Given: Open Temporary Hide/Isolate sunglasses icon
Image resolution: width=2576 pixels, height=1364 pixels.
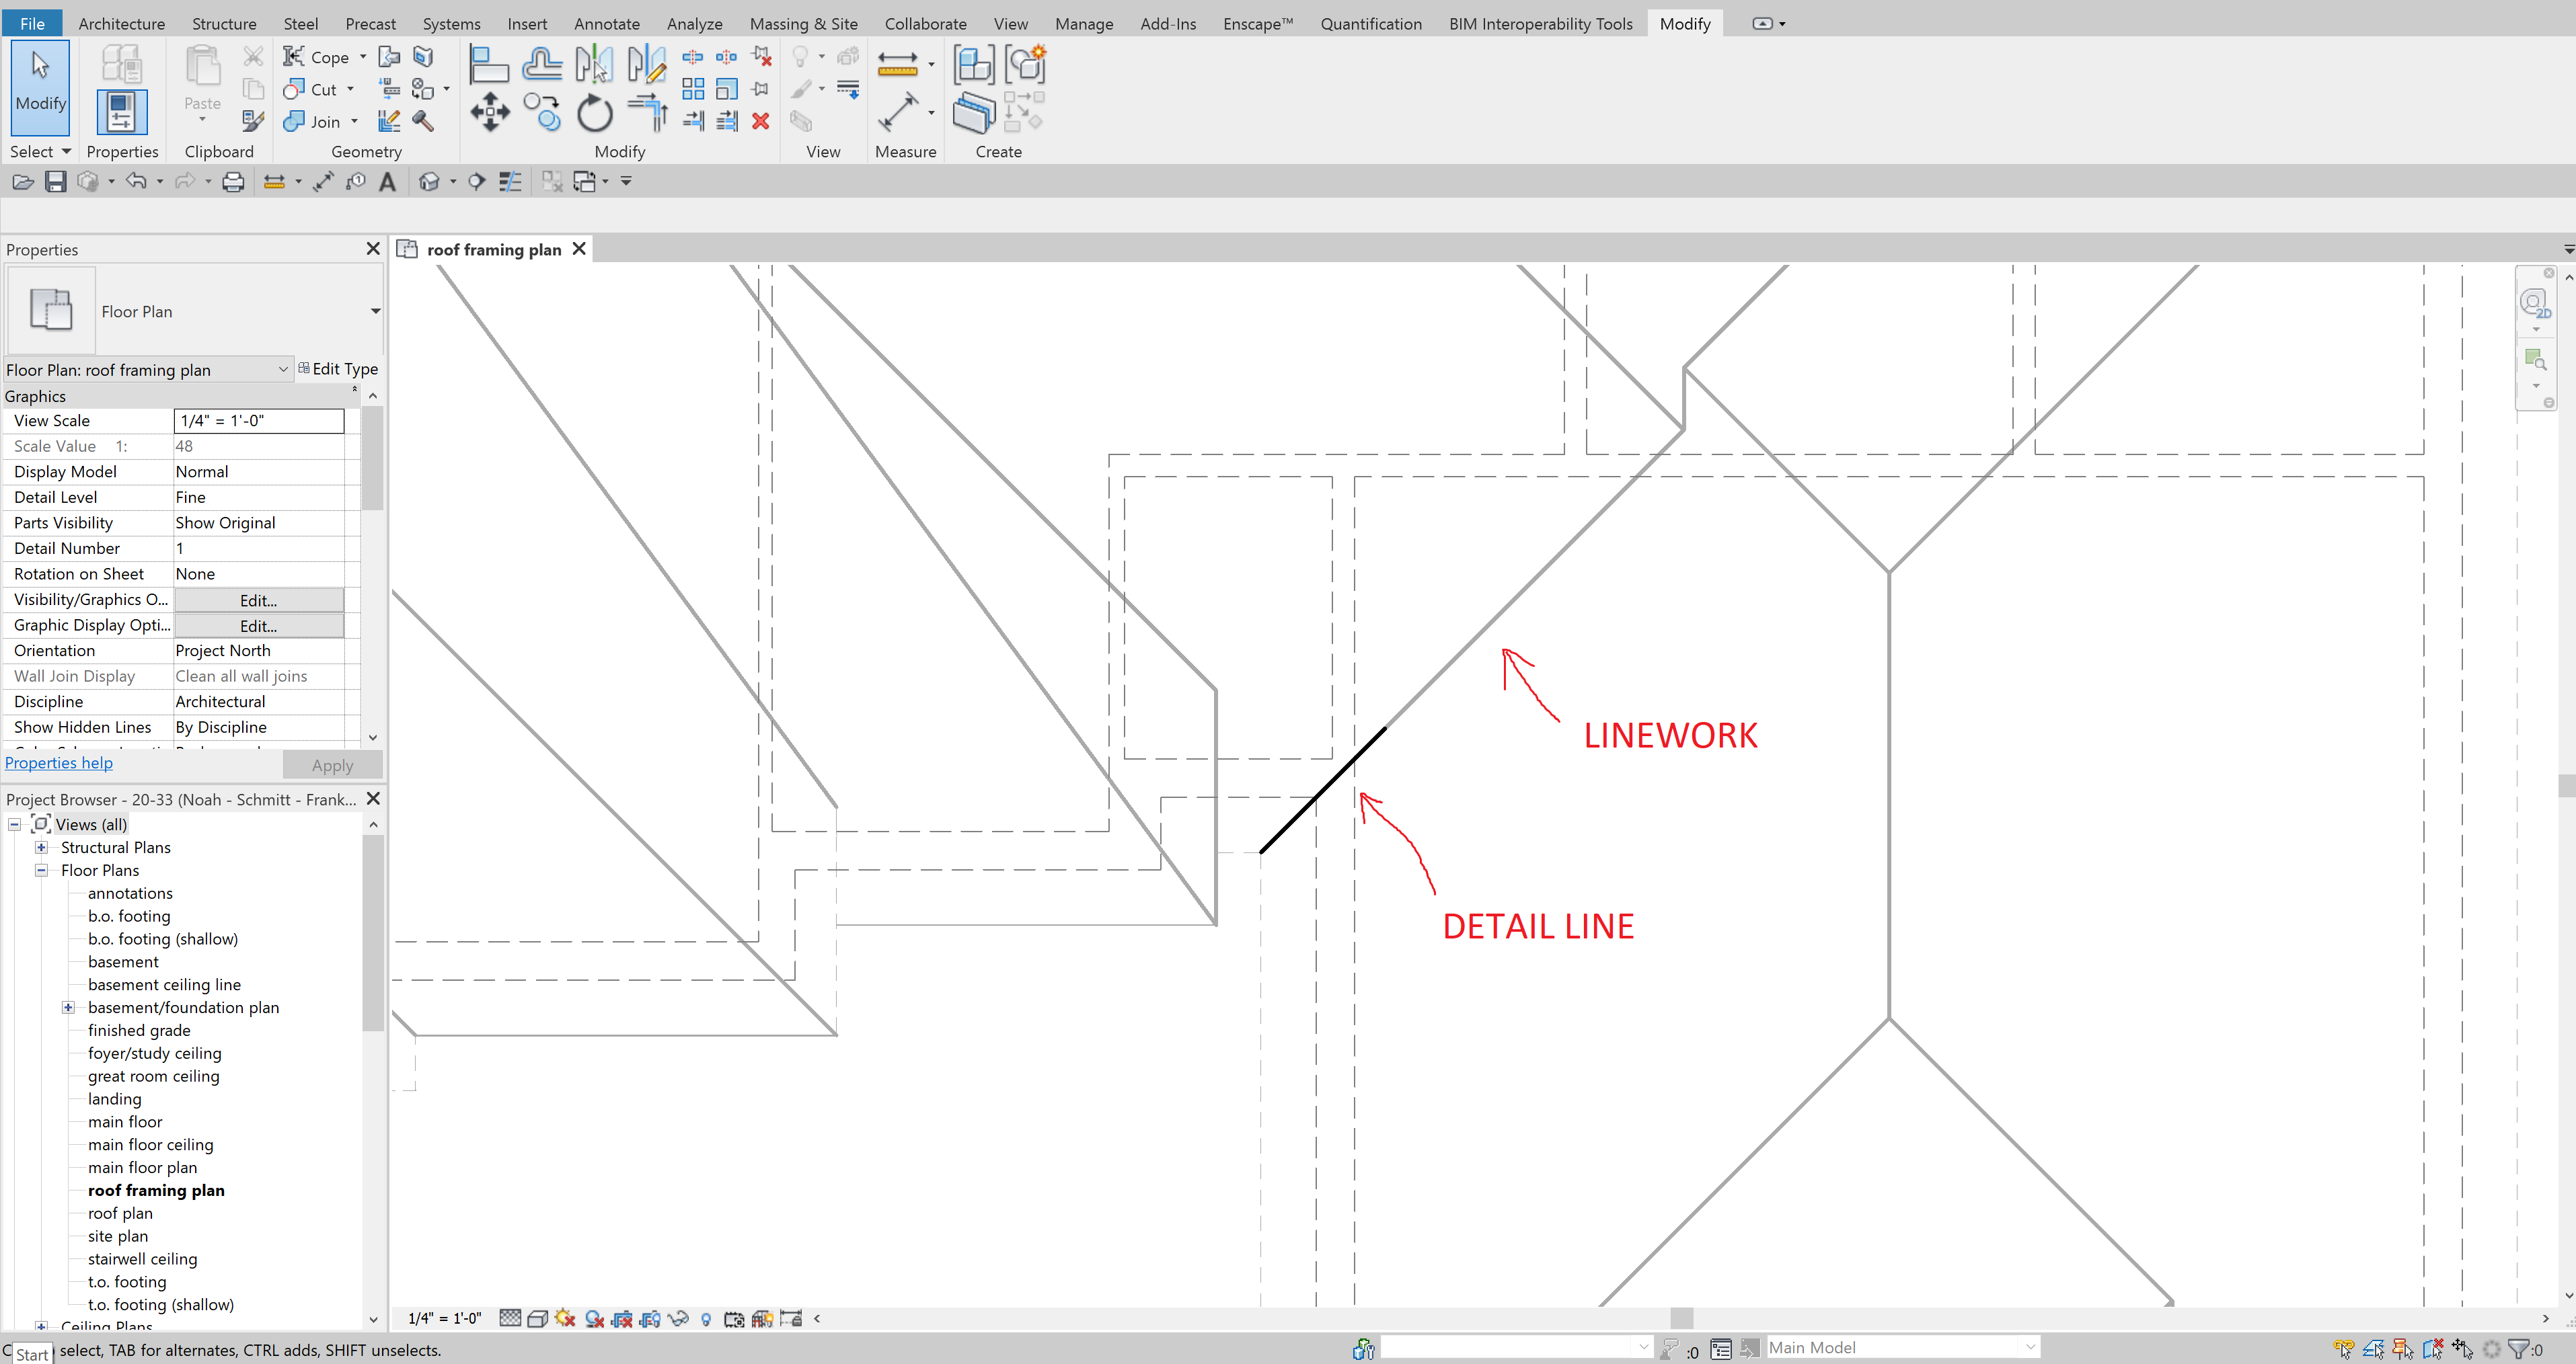Looking at the screenshot, I should pyautogui.click(x=678, y=1319).
